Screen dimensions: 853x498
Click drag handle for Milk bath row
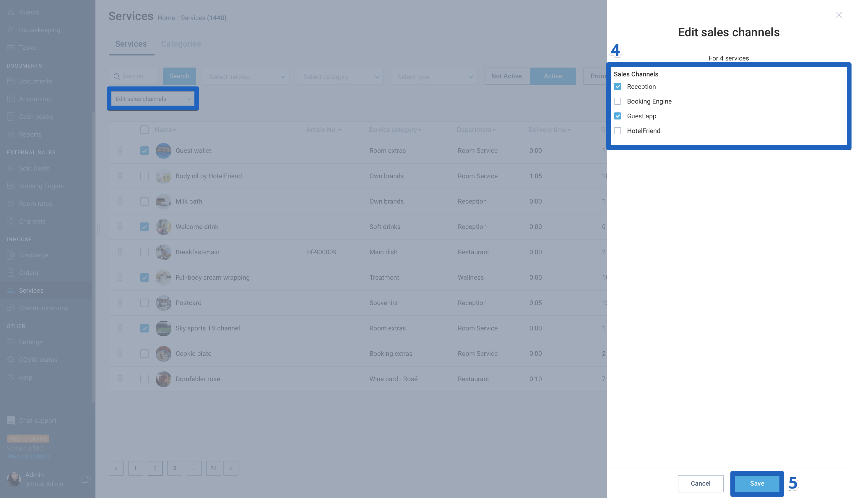(120, 201)
